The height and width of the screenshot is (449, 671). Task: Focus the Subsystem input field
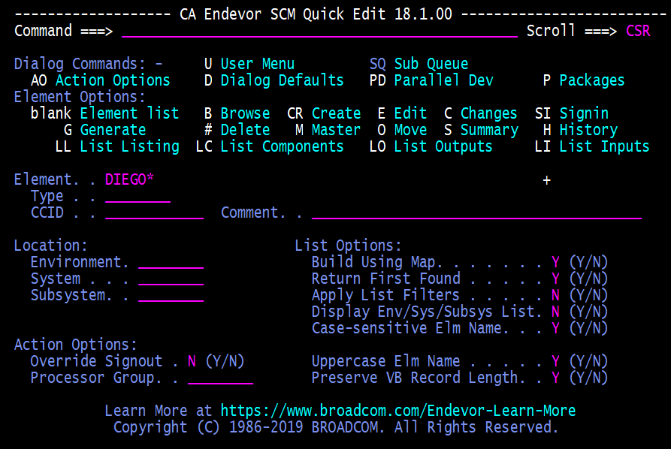click(x=171, y=295)
